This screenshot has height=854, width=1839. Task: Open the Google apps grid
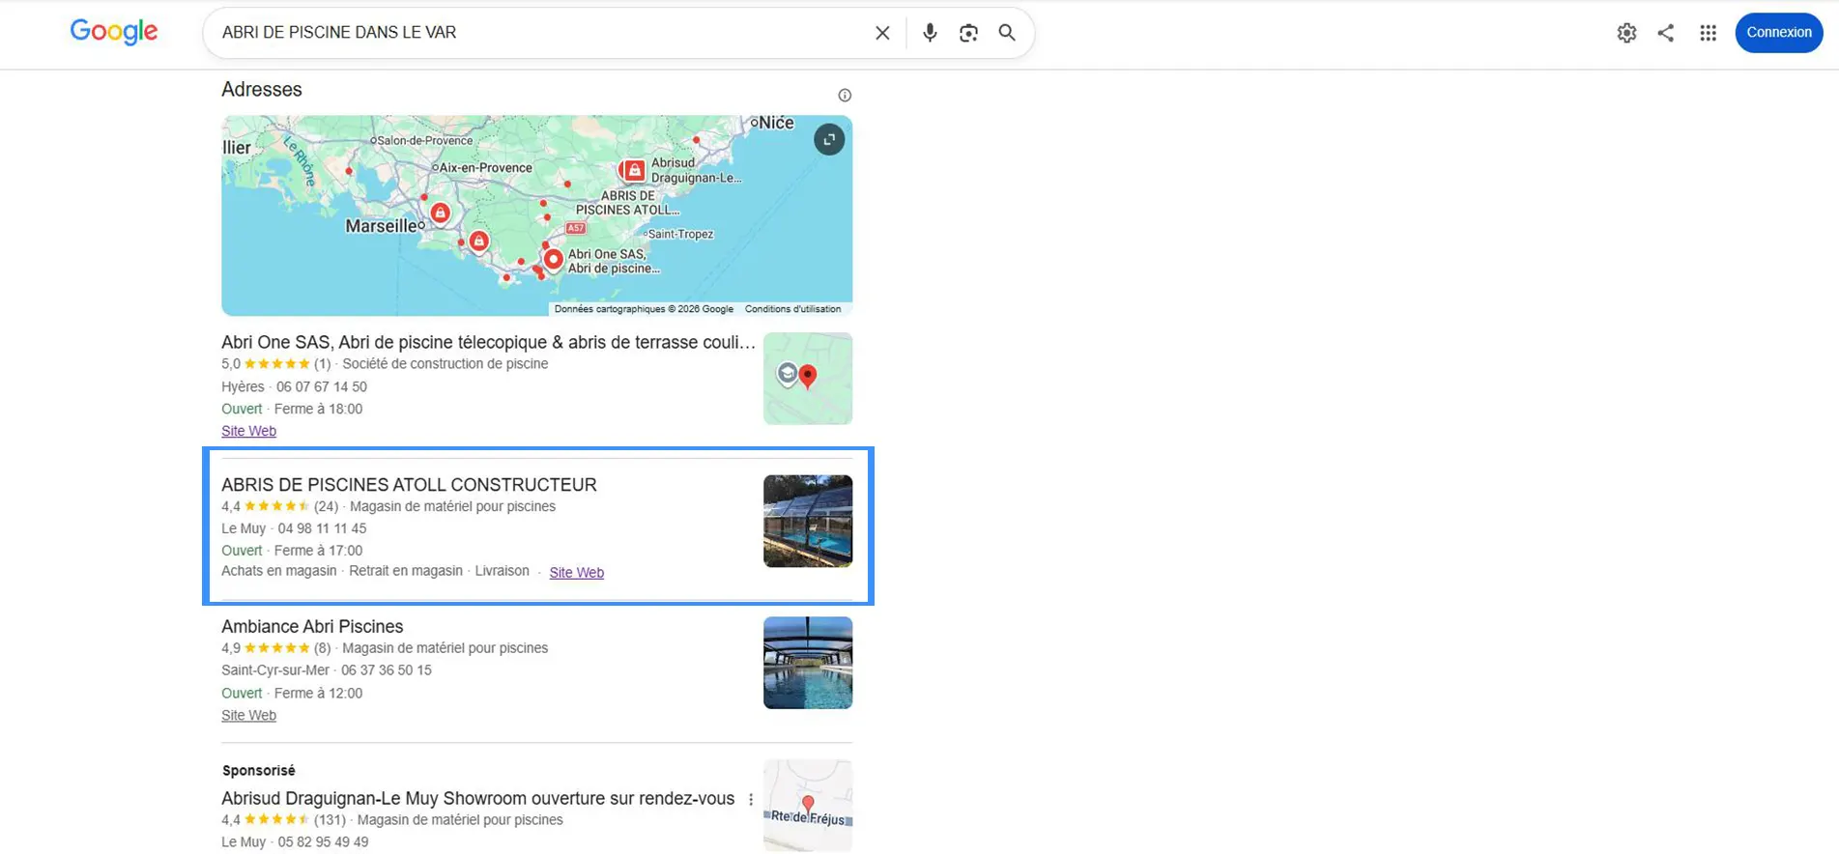1708,33
